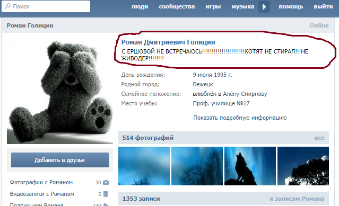Open Видеозаписи с Романом link
339x206 pixels.
tap(42, 194)
